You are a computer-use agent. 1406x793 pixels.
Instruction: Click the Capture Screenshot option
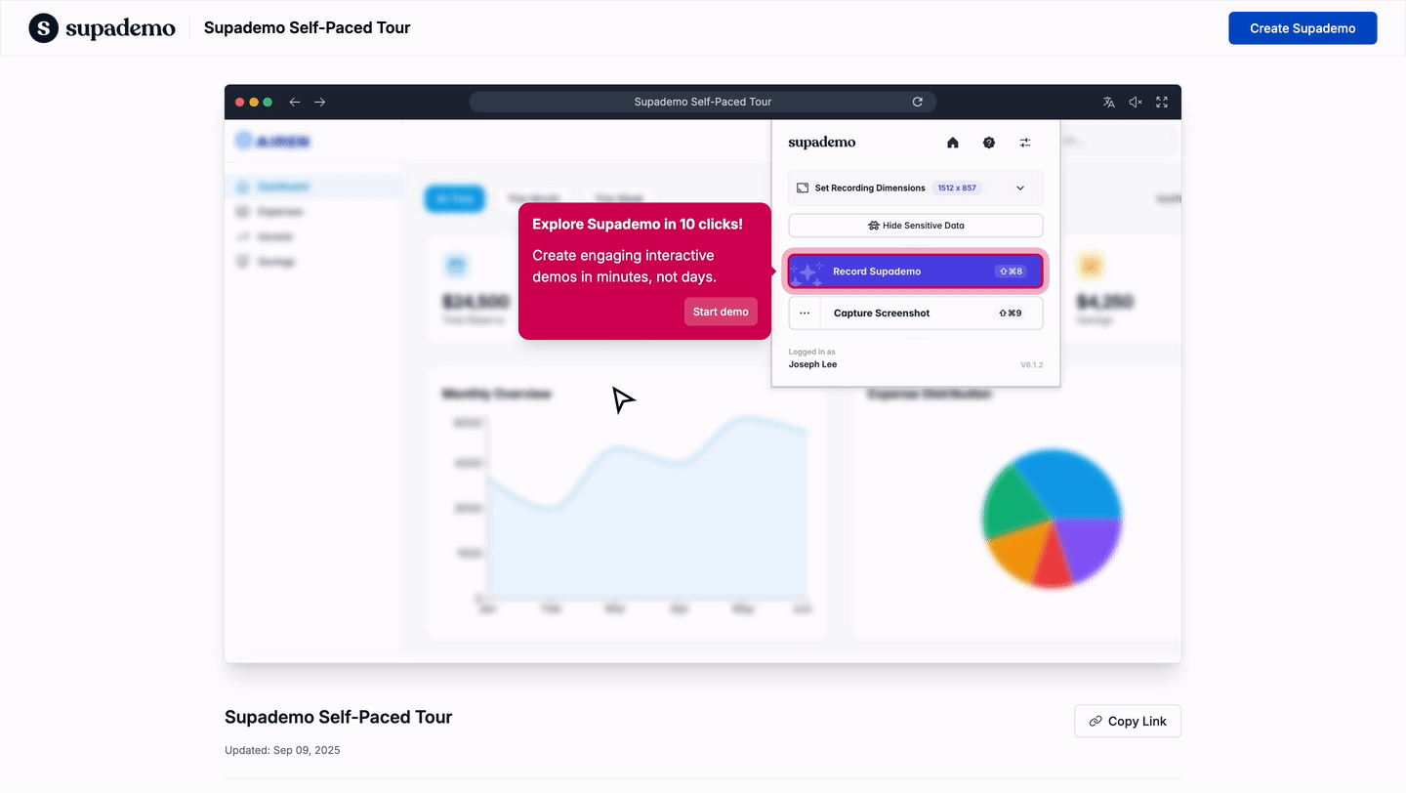coord(881,313)
